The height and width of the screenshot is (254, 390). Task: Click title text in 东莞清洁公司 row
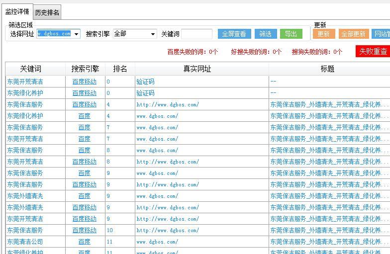(329, 242)
